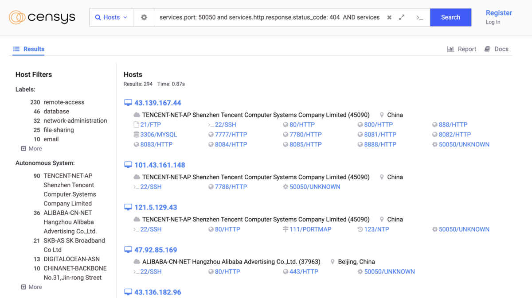
Task: Open the command-line query icon
Action: (x=420, y=18)
